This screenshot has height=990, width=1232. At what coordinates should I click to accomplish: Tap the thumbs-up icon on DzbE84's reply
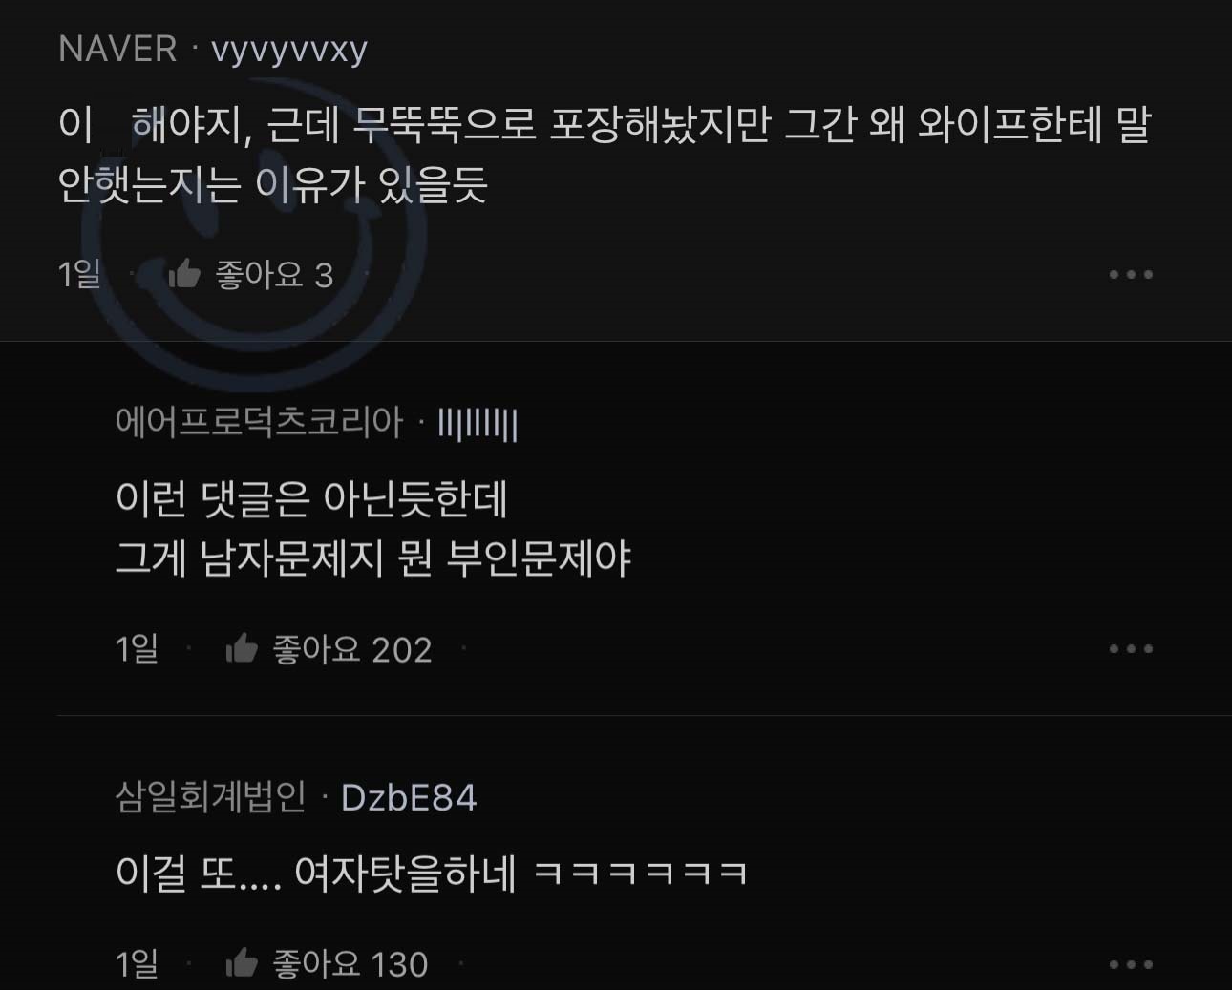[x=242, y=963]
